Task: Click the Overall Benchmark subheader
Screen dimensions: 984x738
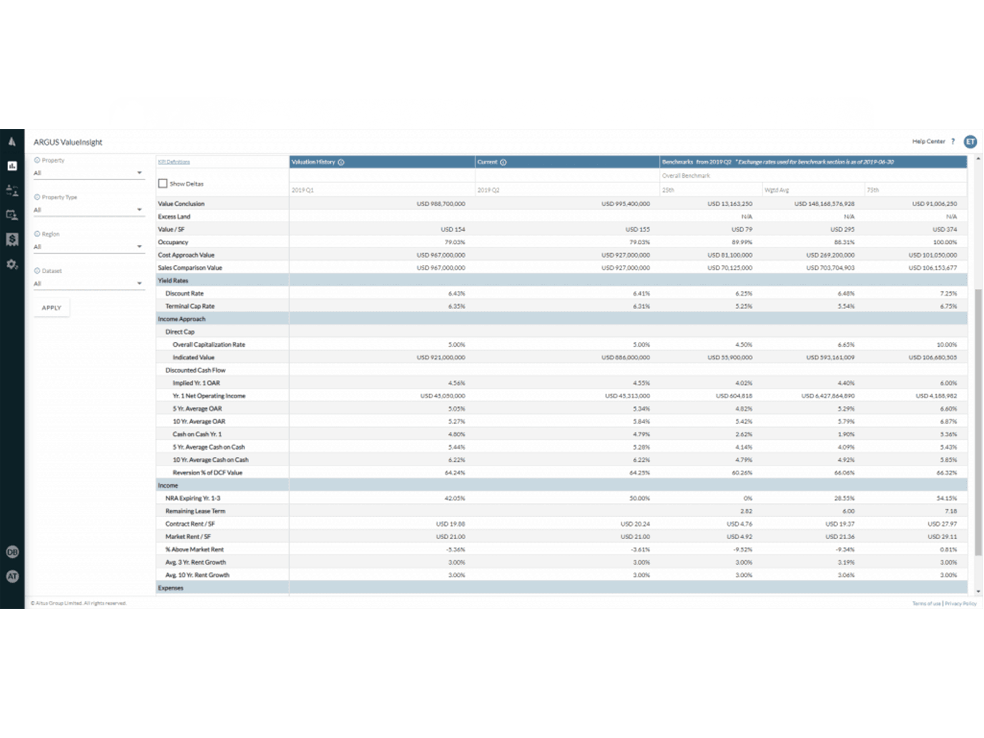Action: tap(686, 176)
